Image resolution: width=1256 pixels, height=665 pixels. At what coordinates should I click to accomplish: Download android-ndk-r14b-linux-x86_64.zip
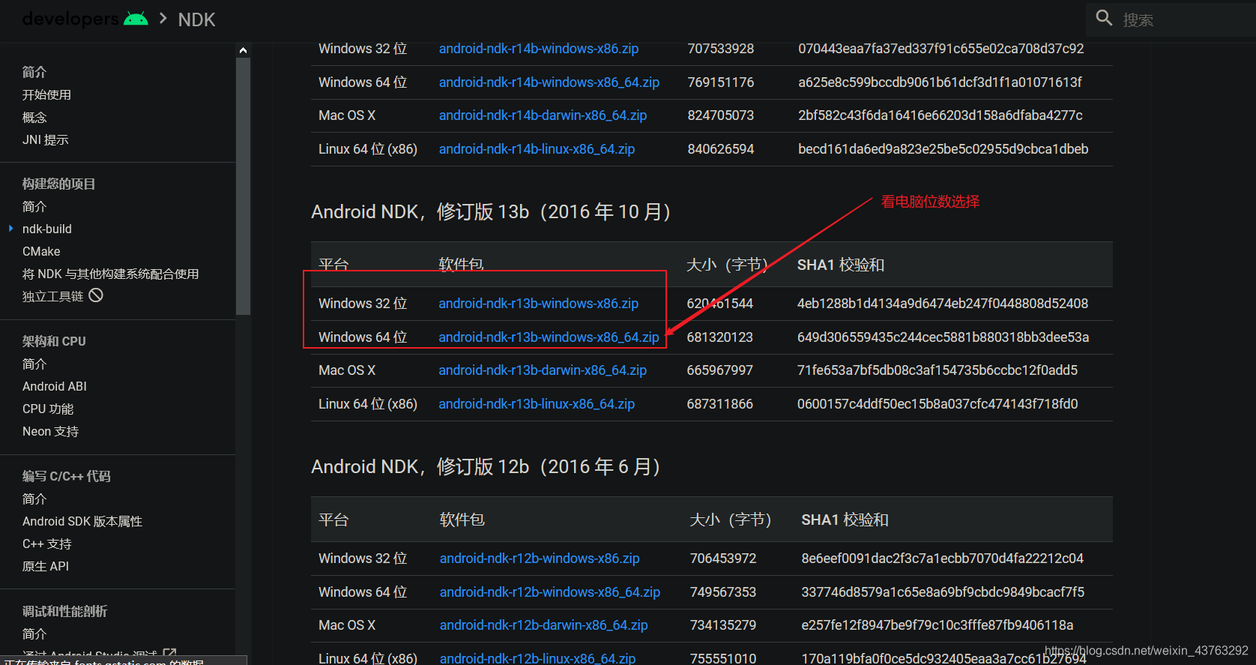click(537, 149)
